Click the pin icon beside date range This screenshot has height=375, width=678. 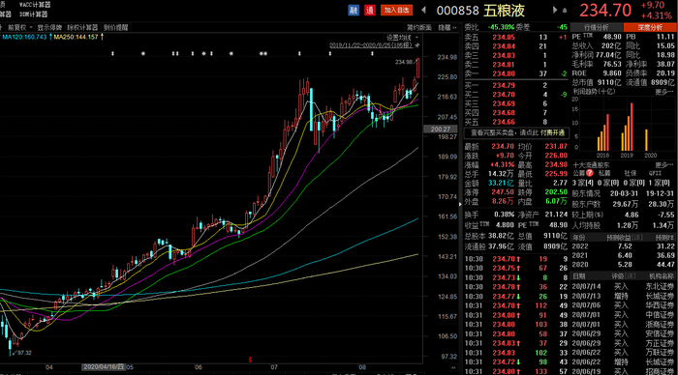pos(417,45)
